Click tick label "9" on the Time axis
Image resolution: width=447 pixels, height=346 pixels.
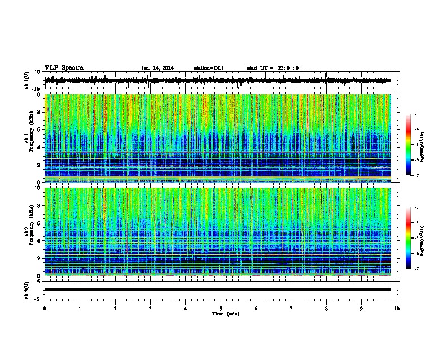(361, 309)
